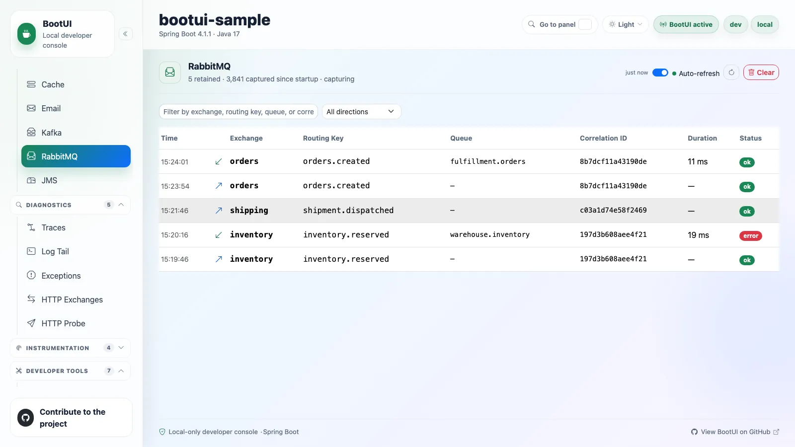Image resolution: width=795 pixels, height=447 pixels.
Task: Select the RabbitMQ sidebar item
Action: (76, 156)
